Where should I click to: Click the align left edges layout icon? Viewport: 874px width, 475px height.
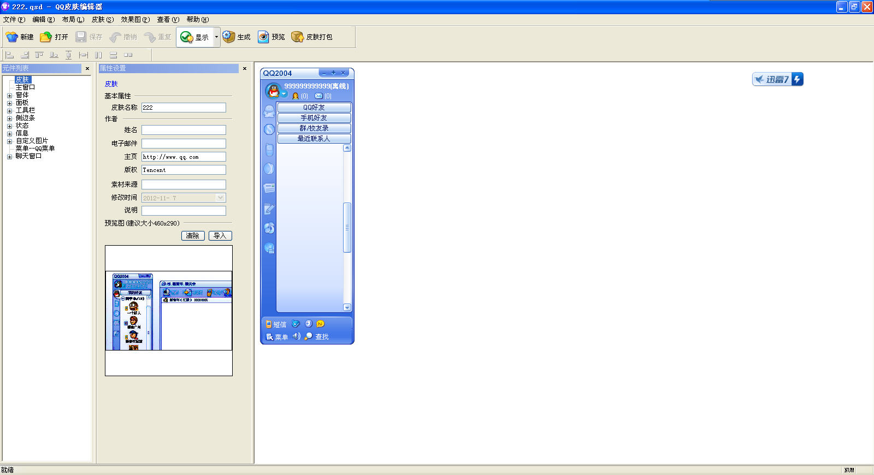click(9, 55)
